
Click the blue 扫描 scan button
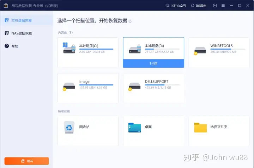[153, 63]
